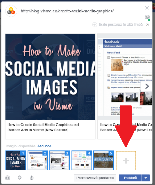Click into the post URL text field
The image size is (155, 185).
click(x=67, y=11)
